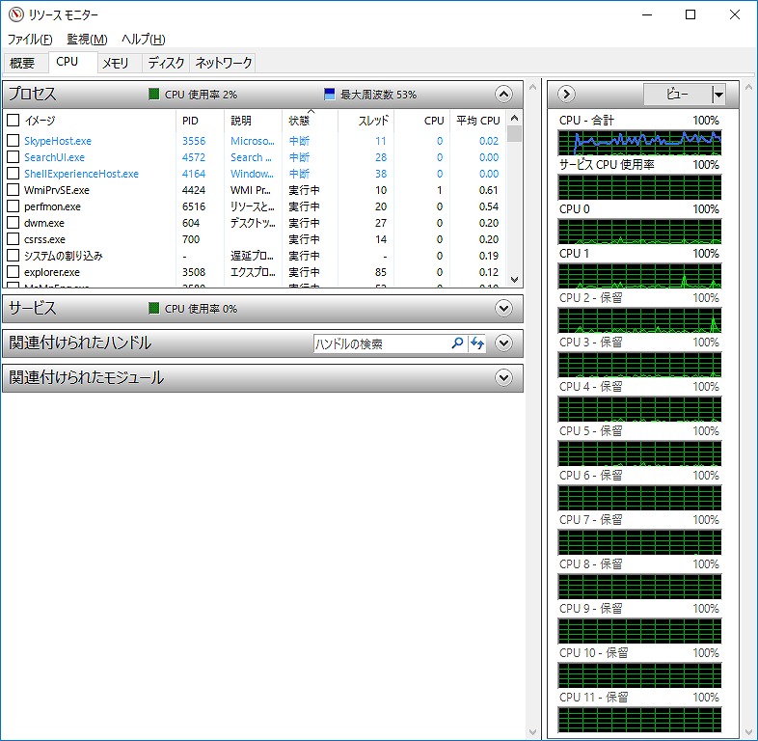Click in the ハンドルの検索 field
The height and width of the screenshot is (741, 758).
pyautogui.click(x=381, y=343)
